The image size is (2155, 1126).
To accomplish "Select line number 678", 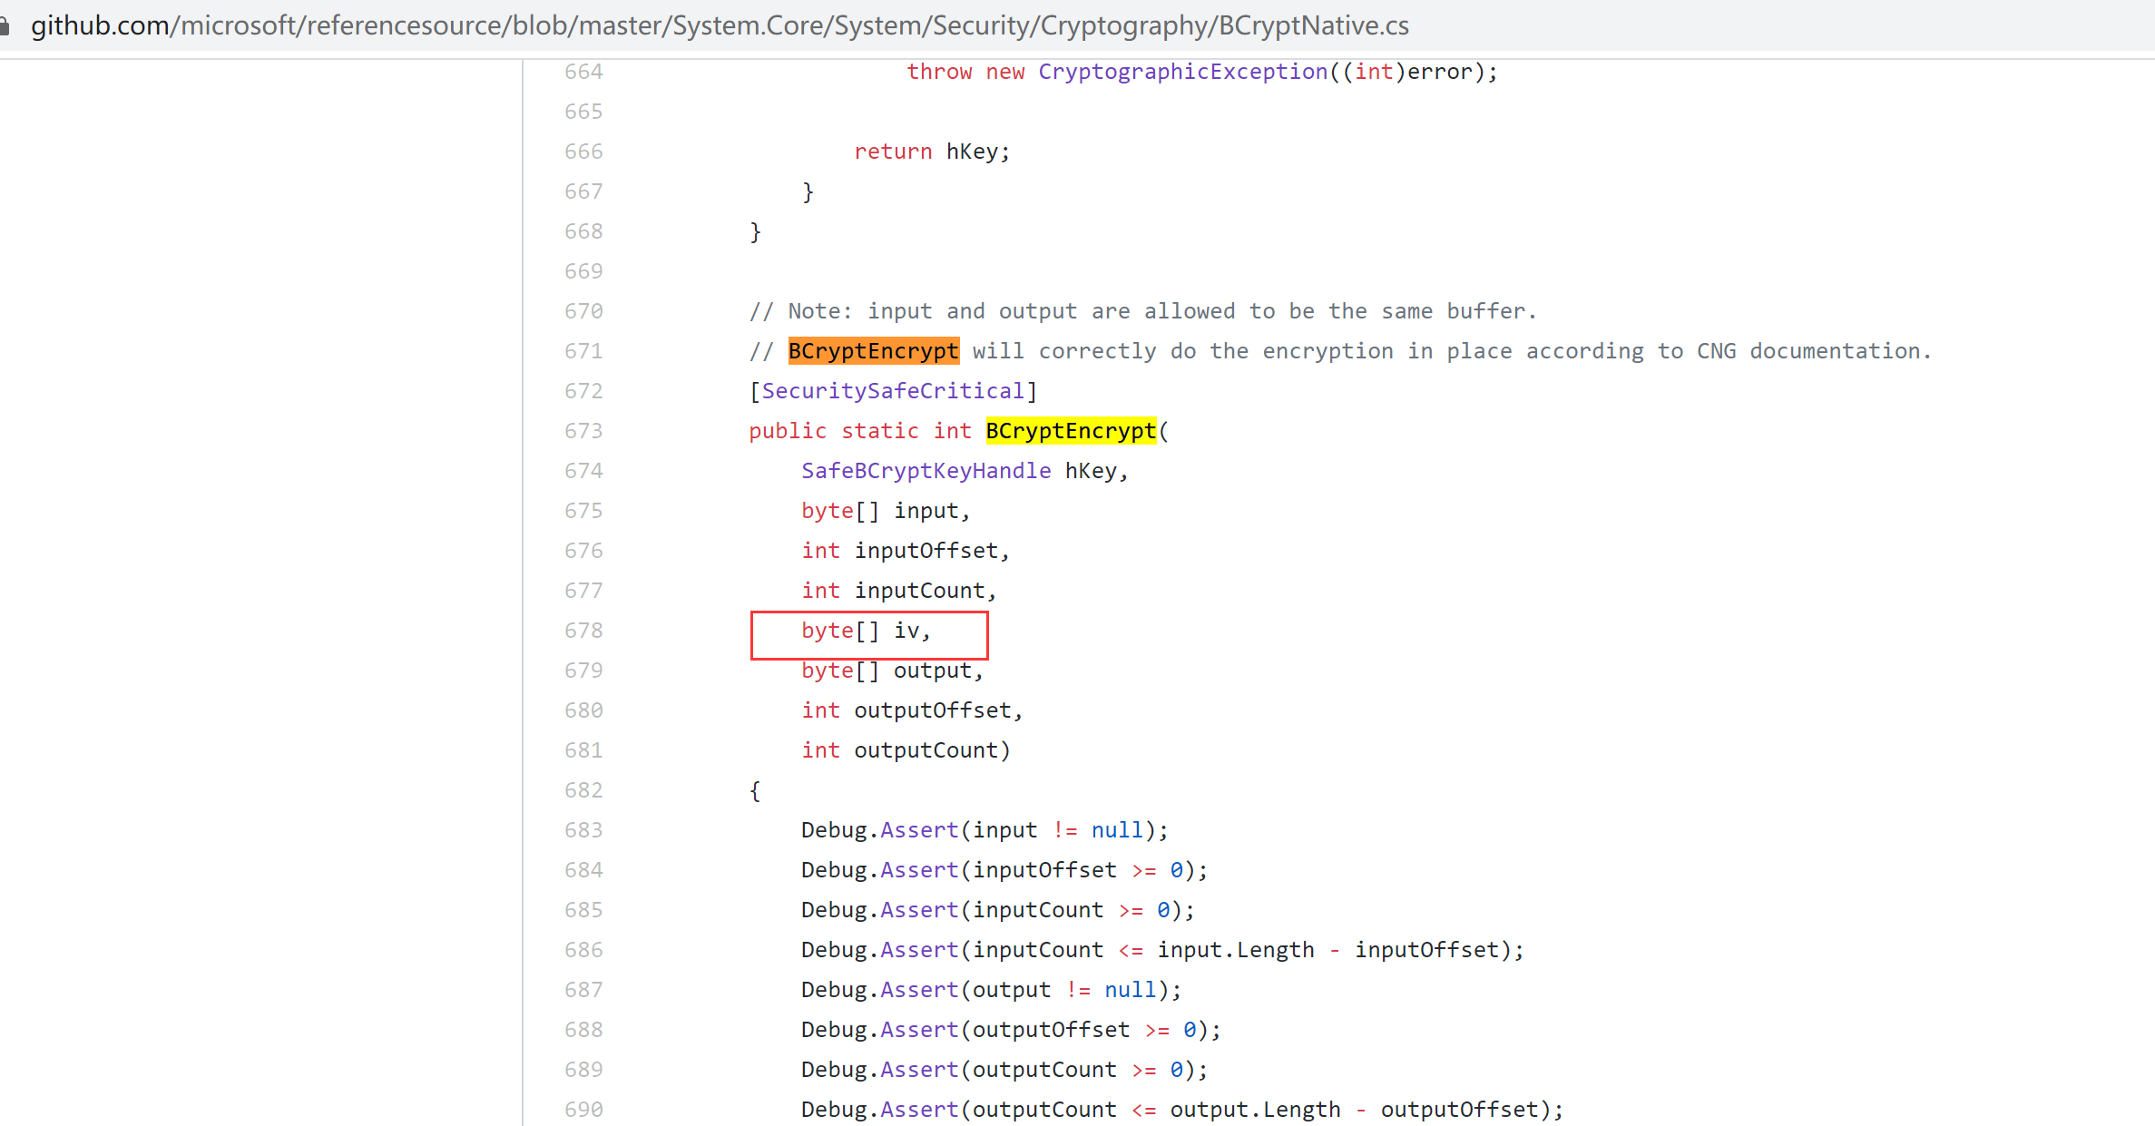I will [583, 630].
